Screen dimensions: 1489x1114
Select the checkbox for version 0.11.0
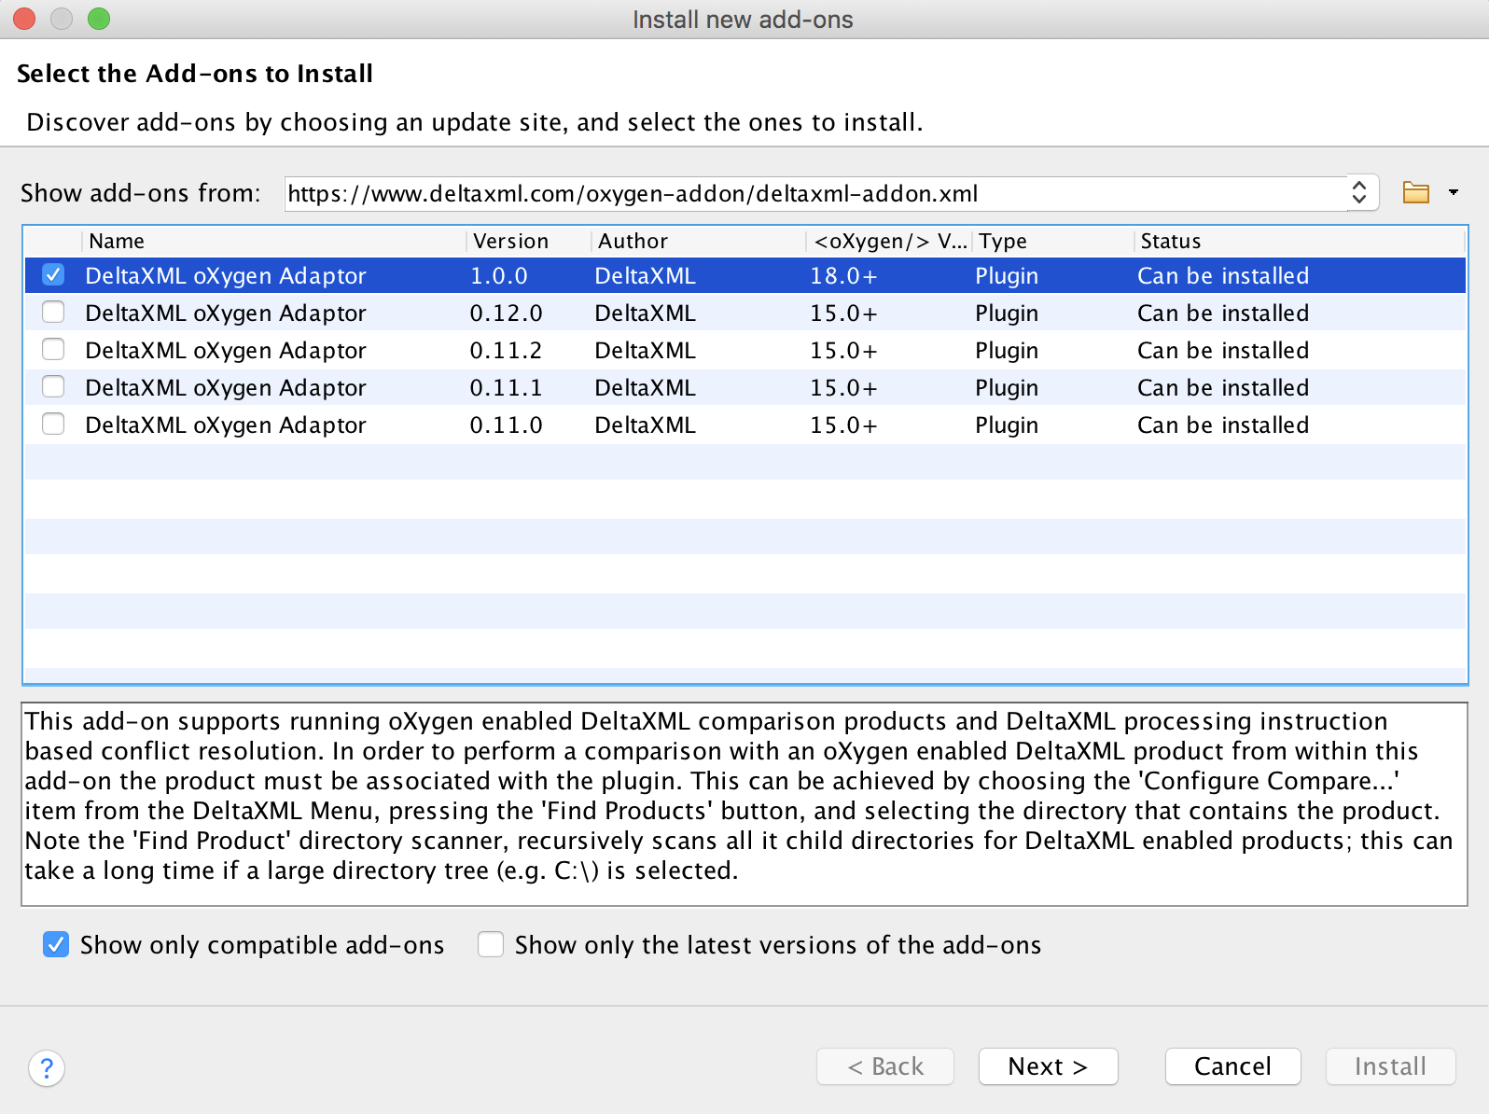coord(53,425)
